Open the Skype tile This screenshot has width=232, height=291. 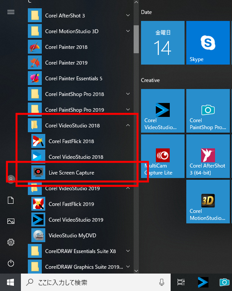[208, 43]
